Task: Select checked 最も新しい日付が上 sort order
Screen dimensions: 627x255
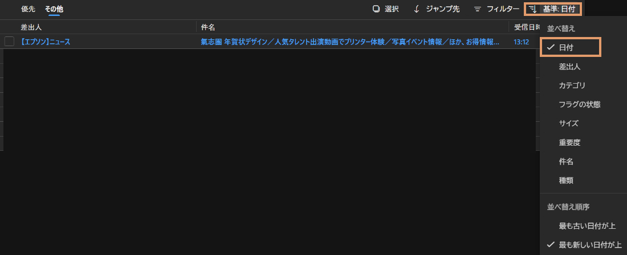Action: click(590, 245)
